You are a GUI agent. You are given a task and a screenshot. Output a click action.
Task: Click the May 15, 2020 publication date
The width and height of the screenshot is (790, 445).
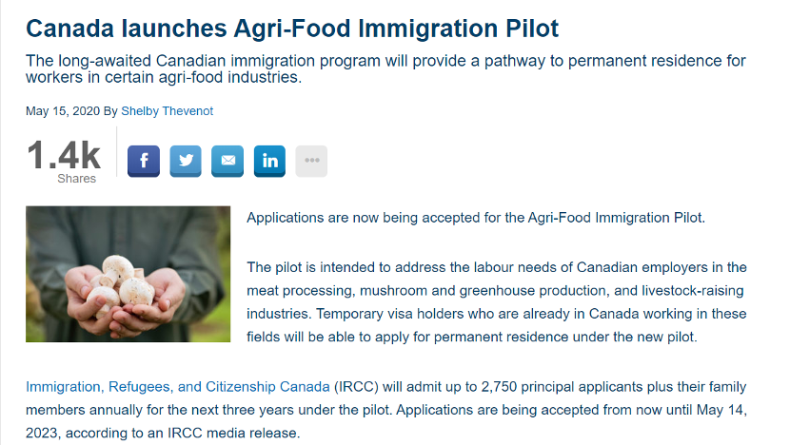[x=63, y=111]
